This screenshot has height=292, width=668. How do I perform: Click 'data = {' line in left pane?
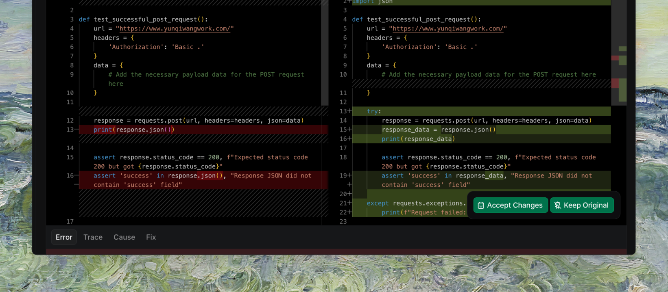[x=108, y=65]
